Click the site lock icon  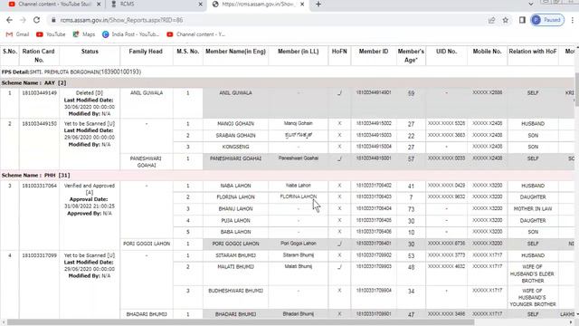(53, 20)
